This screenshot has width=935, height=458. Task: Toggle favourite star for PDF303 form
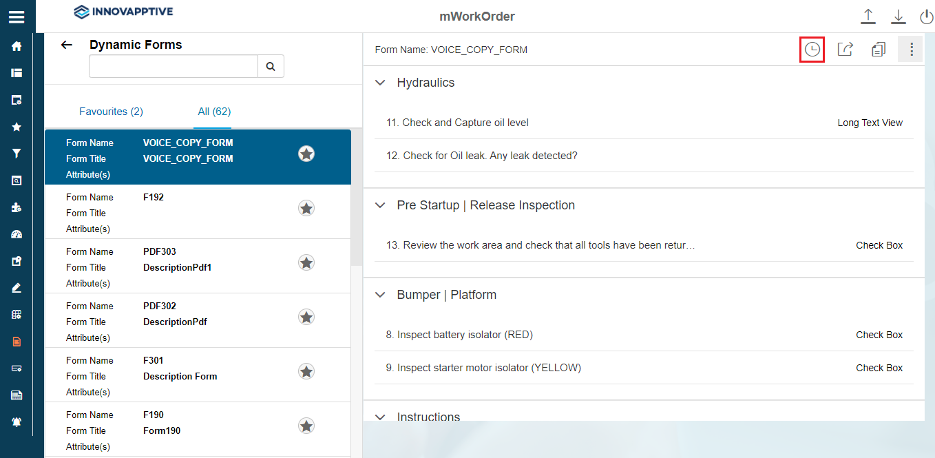click(306, 262)
